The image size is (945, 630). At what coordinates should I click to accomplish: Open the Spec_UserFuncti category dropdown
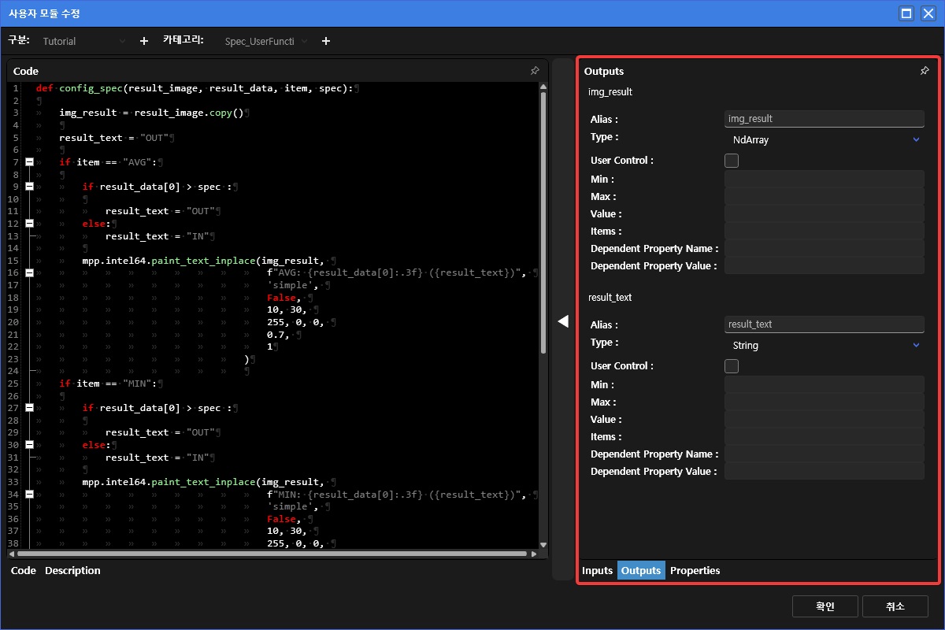click(x=265, y=41)
